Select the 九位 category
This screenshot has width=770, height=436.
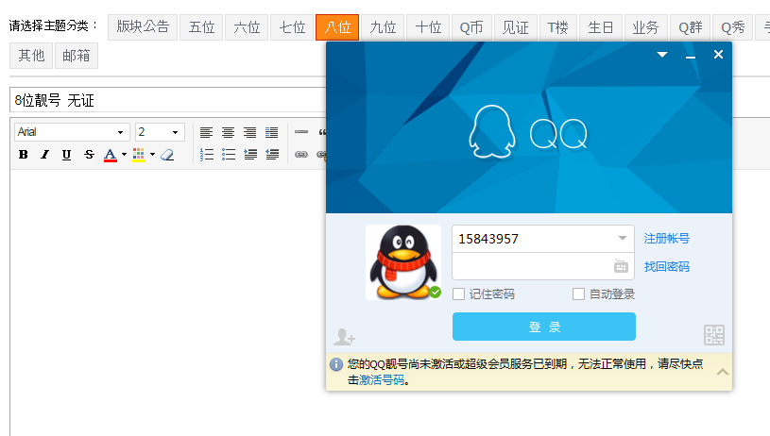pos(383,27)
